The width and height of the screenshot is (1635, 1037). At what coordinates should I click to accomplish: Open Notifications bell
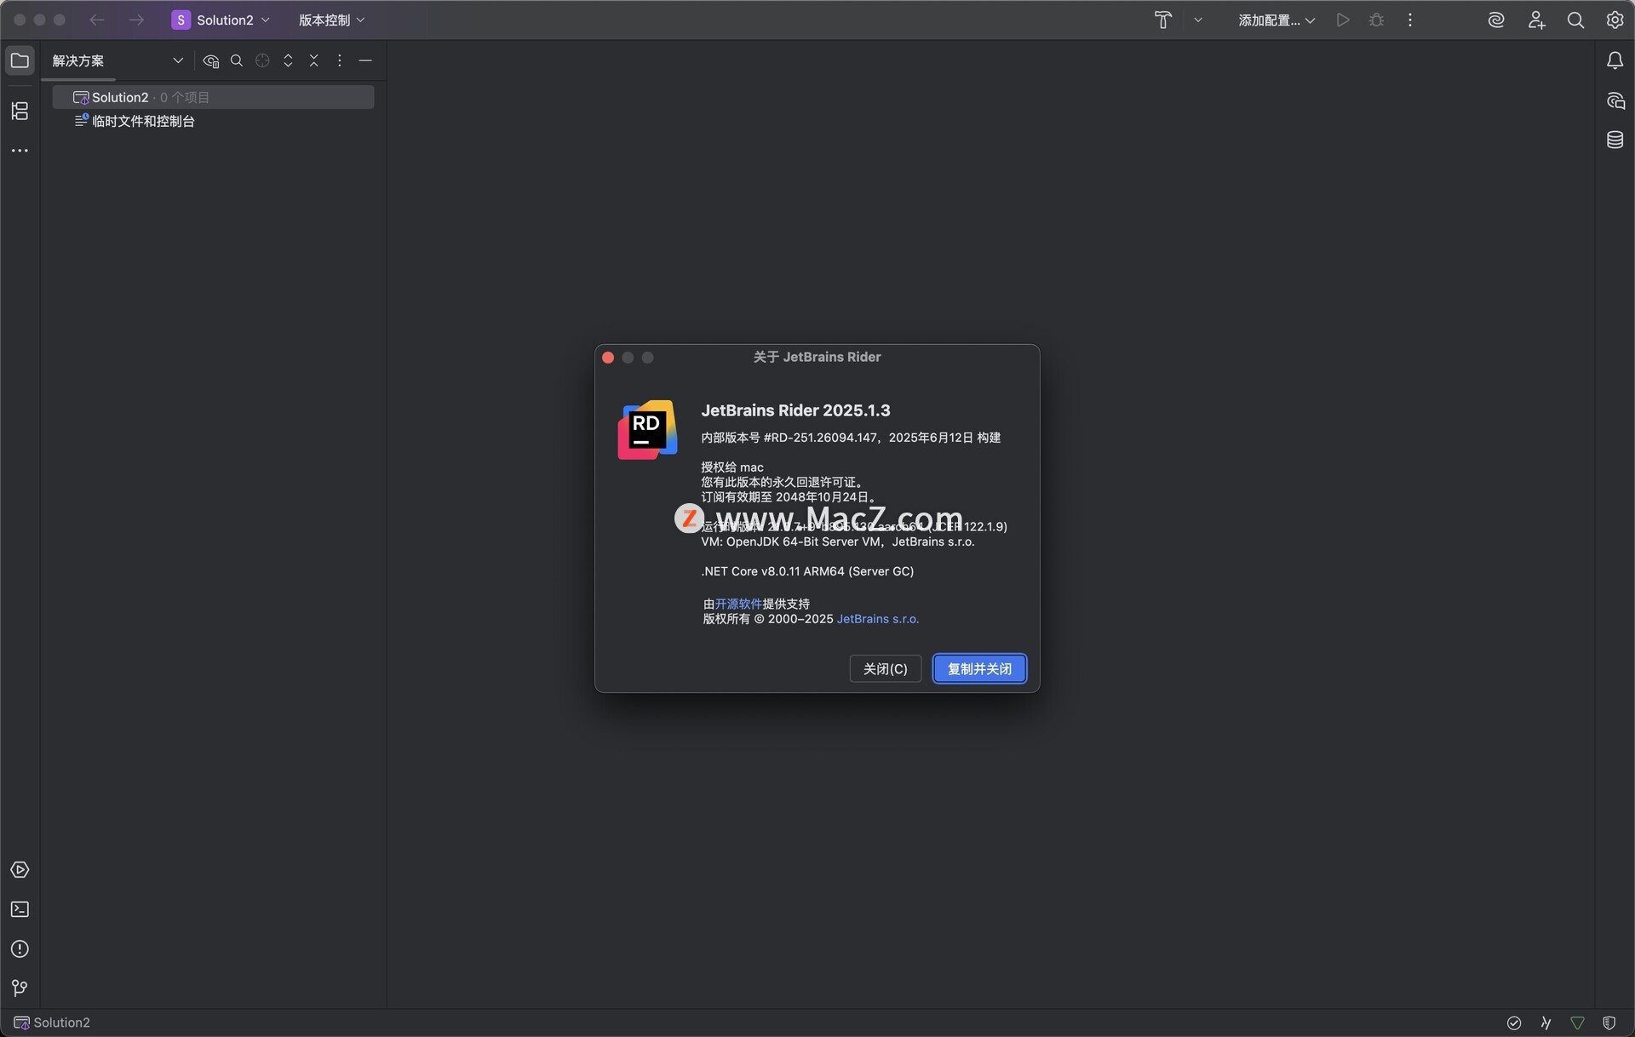(x=1615, y=60)
